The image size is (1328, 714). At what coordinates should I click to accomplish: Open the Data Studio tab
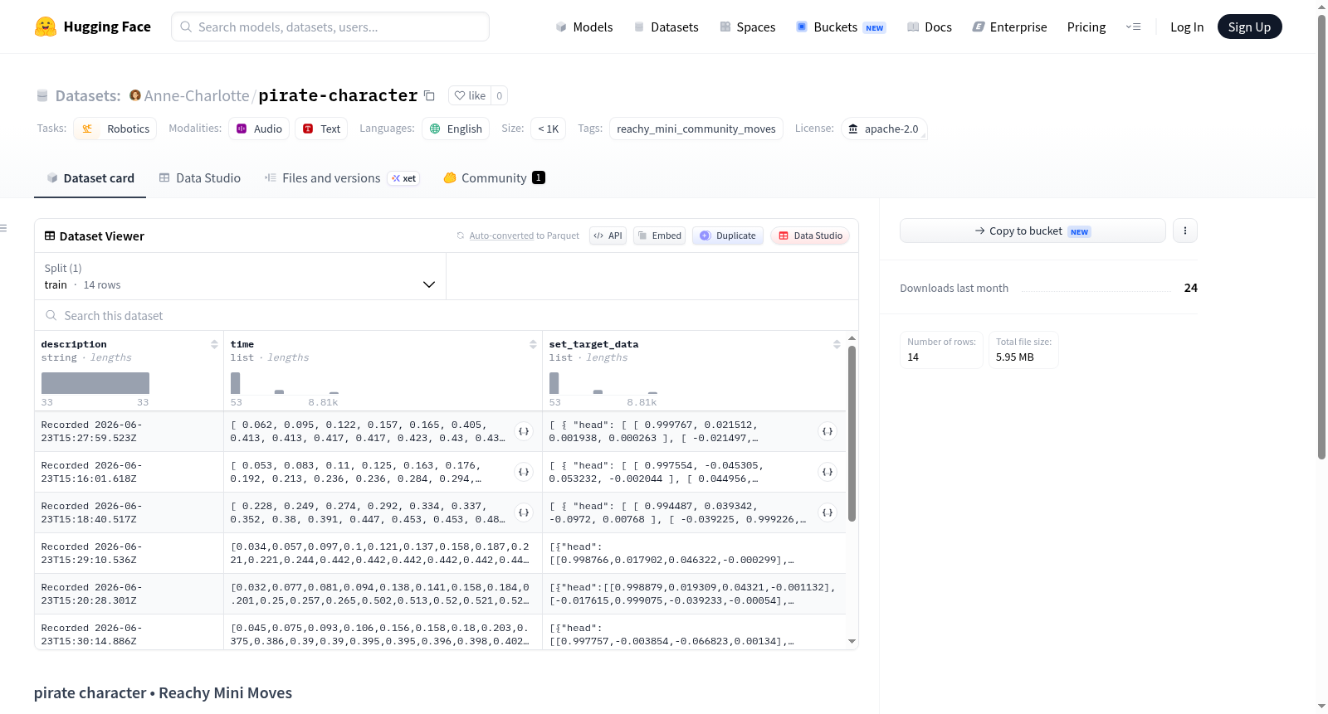click(200, 178)
